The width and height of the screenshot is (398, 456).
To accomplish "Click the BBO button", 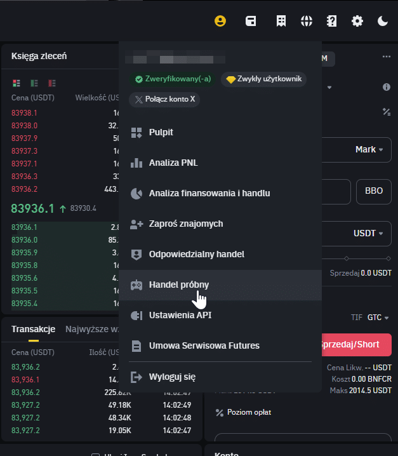I will point(374,191).
